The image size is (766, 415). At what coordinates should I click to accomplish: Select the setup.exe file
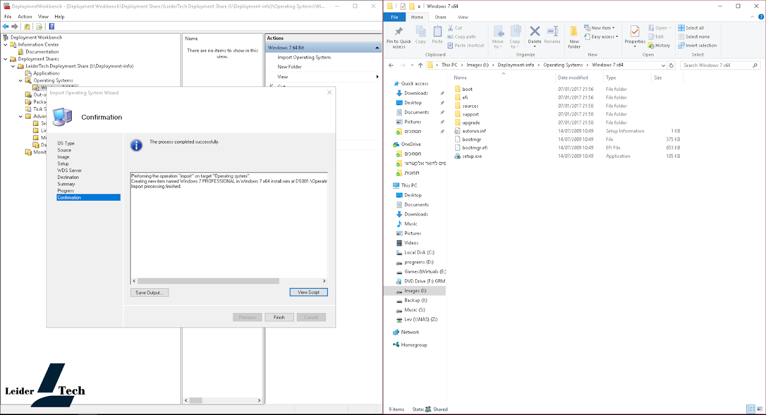coord(472,156)
